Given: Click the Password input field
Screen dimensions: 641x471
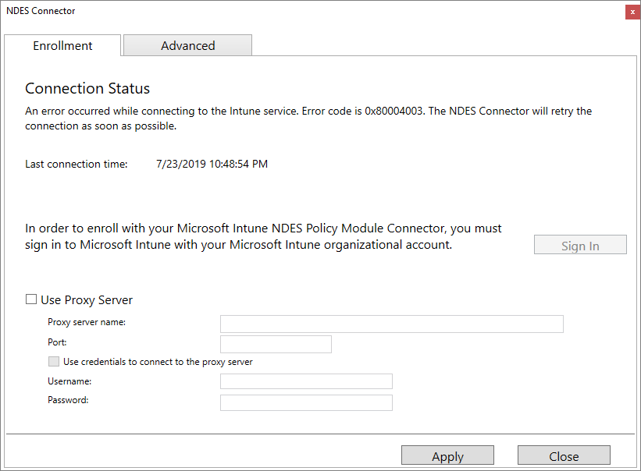Looking at the screenshot, I should [306, 402].
